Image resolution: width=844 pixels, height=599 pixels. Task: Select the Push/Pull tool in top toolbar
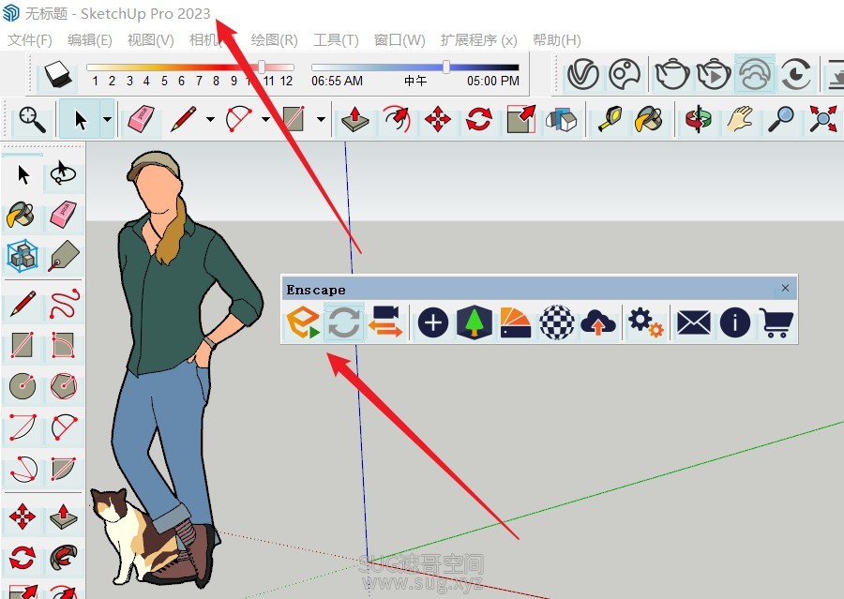click(x=354, y=119)
